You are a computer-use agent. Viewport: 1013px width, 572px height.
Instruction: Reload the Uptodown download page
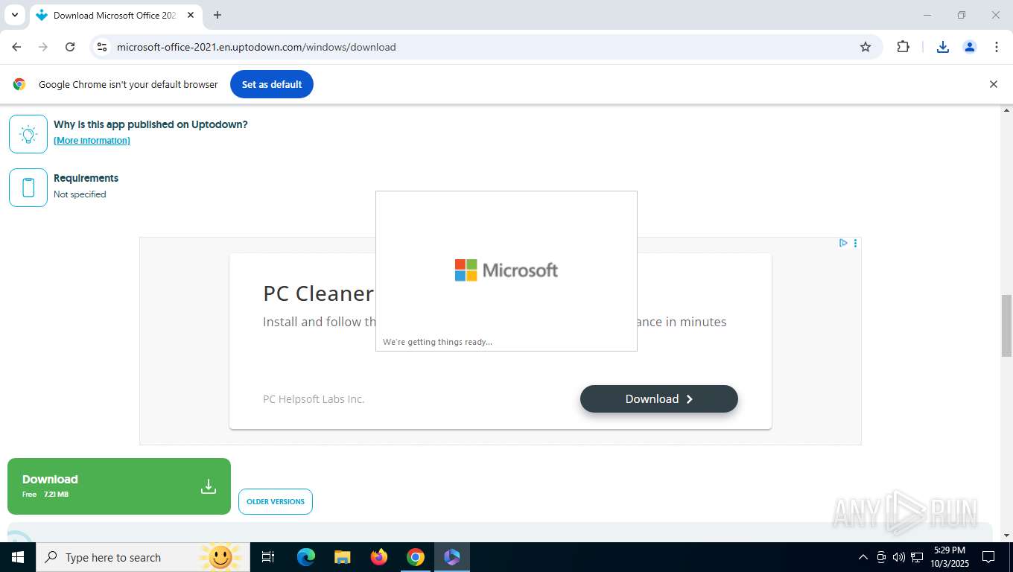tap(70, 47)
